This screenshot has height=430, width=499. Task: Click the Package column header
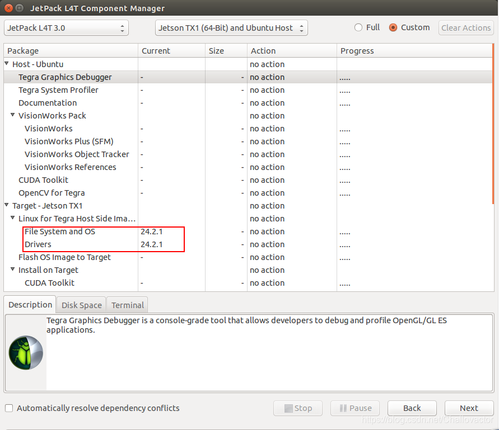tap(71, 51)
